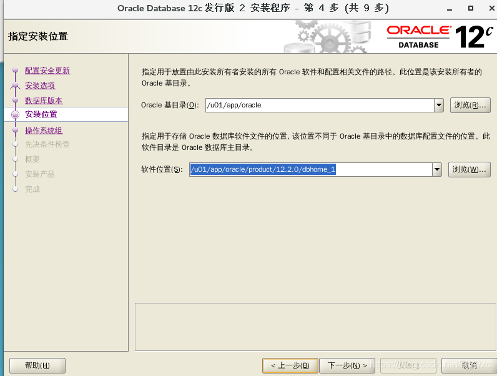Minimize the installer window
This screenshot has width=497, height=376.
tap(450, 9)
